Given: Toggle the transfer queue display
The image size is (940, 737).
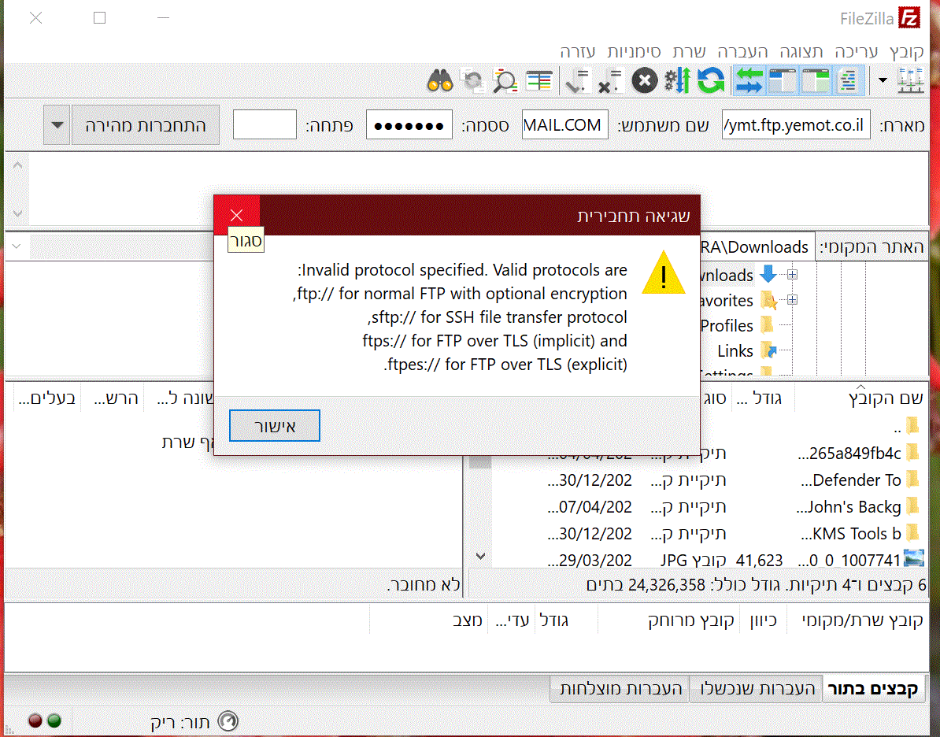Looking at the screenshot, I should [x=749, y=80].
